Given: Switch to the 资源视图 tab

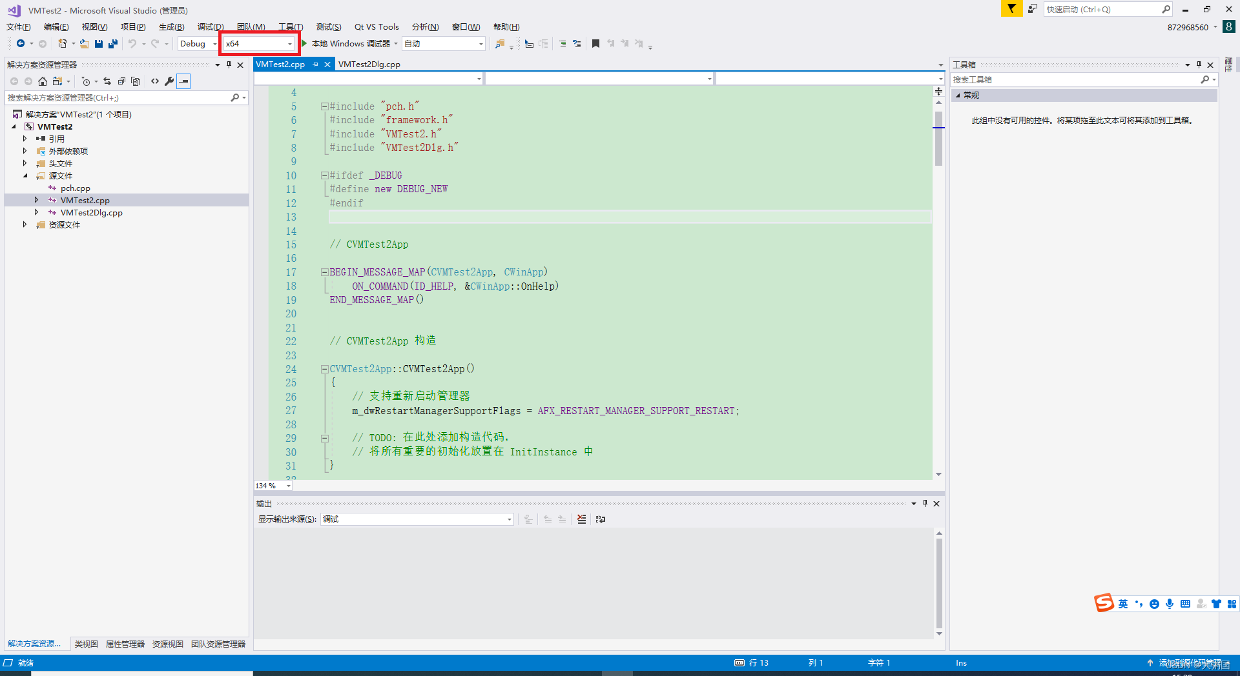Looking at the screenshot, I should (168, 644).
